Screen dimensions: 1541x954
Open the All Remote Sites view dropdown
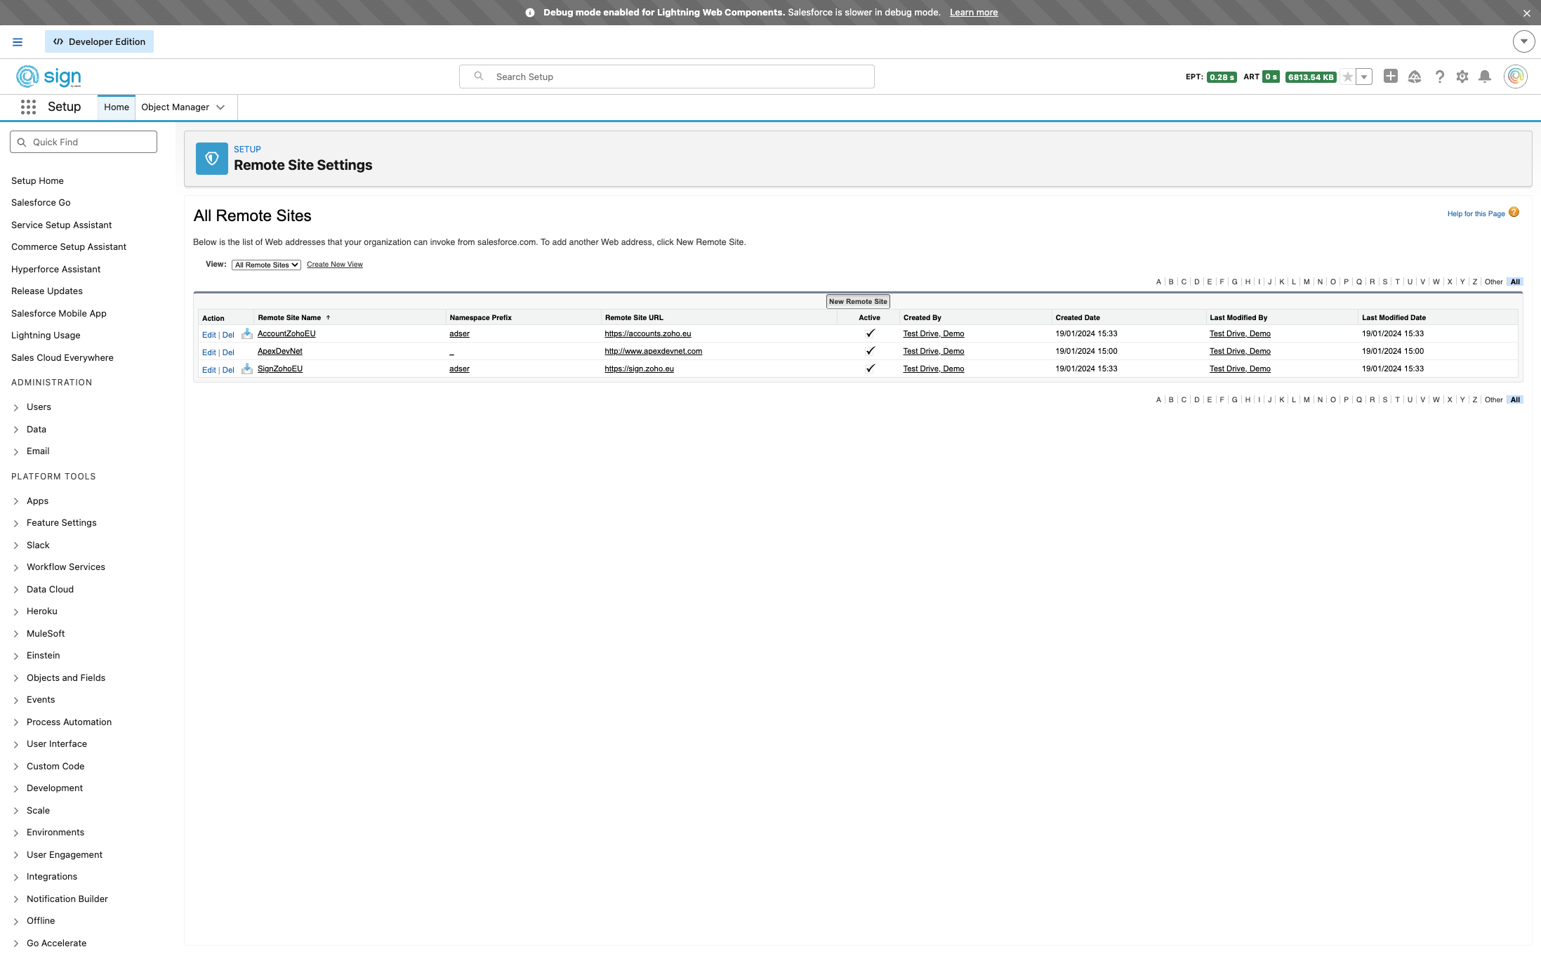[266, 265]
